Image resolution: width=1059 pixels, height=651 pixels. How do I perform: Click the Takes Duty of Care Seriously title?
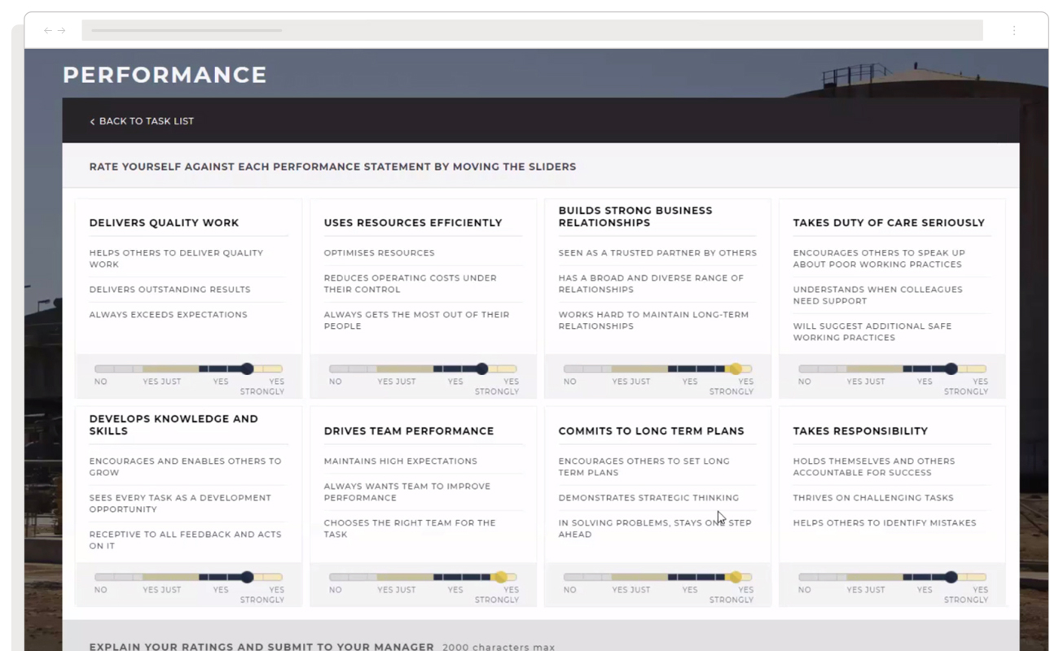889,223
